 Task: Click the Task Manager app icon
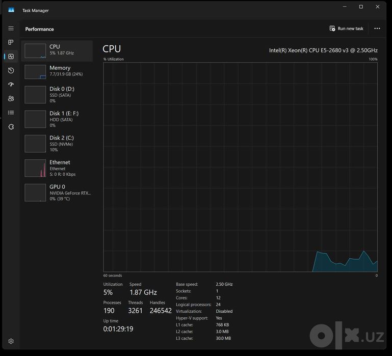point(11,10)
